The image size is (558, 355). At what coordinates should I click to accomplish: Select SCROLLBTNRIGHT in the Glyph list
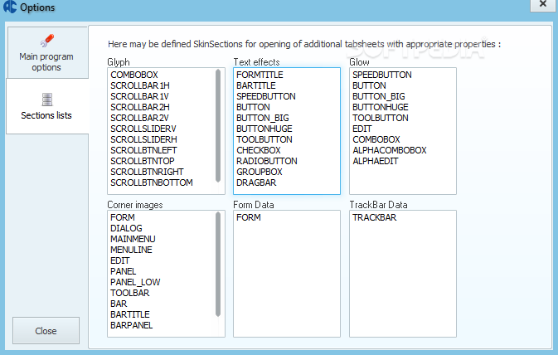[x=147, y=172]
